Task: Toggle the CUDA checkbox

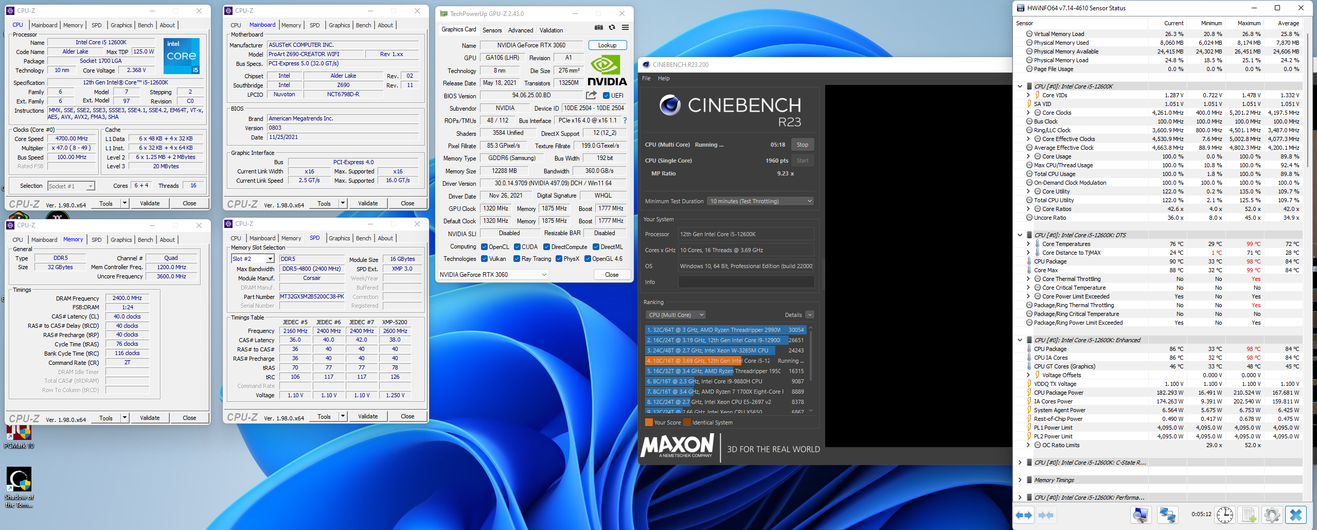Action: coord(518,247)
